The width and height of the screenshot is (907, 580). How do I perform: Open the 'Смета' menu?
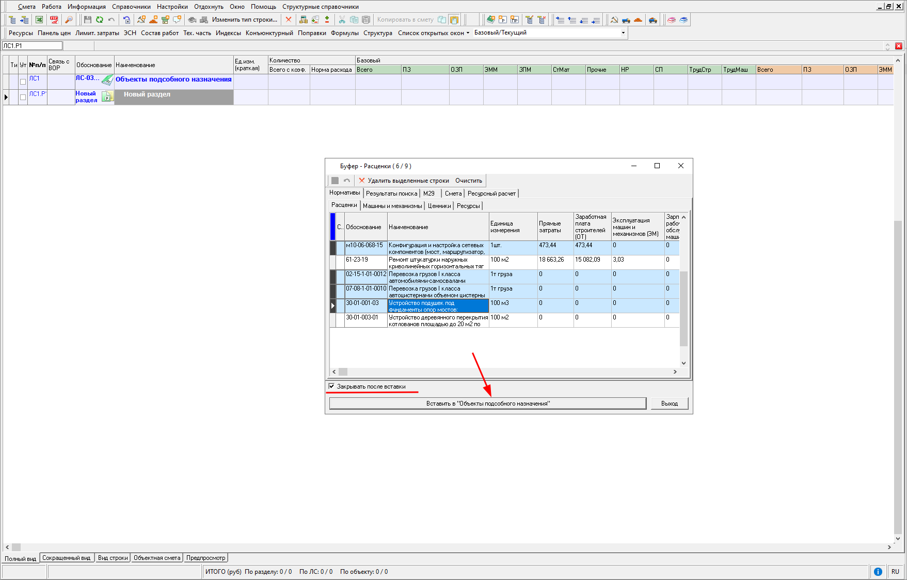26,7
